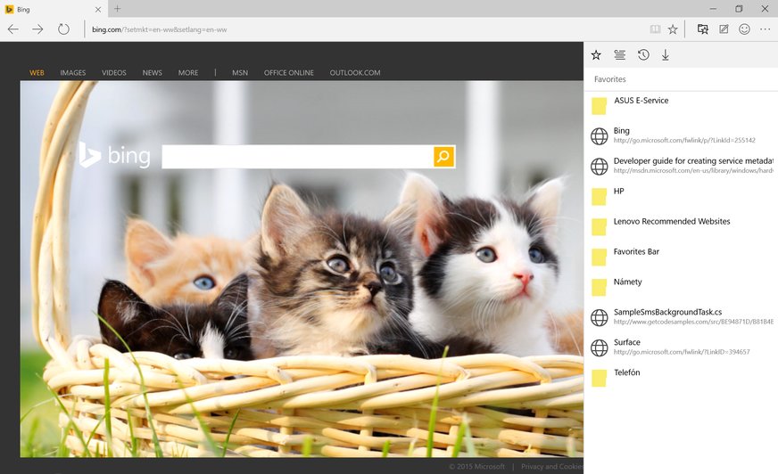Open a new tab with plus button

point(117,9)
